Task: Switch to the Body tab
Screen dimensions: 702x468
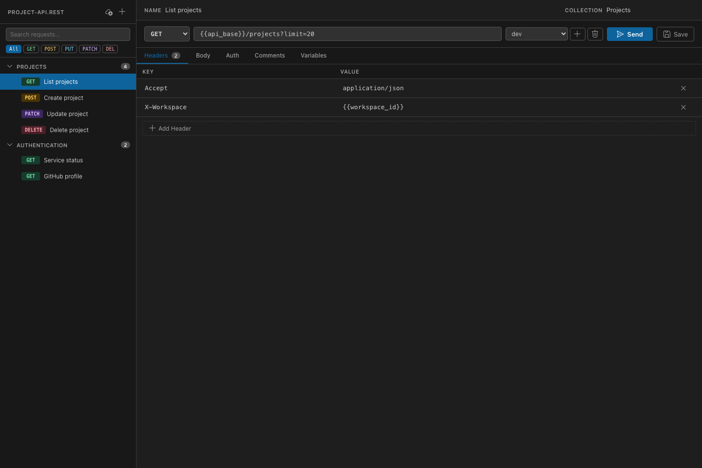Action: [203, 56]
